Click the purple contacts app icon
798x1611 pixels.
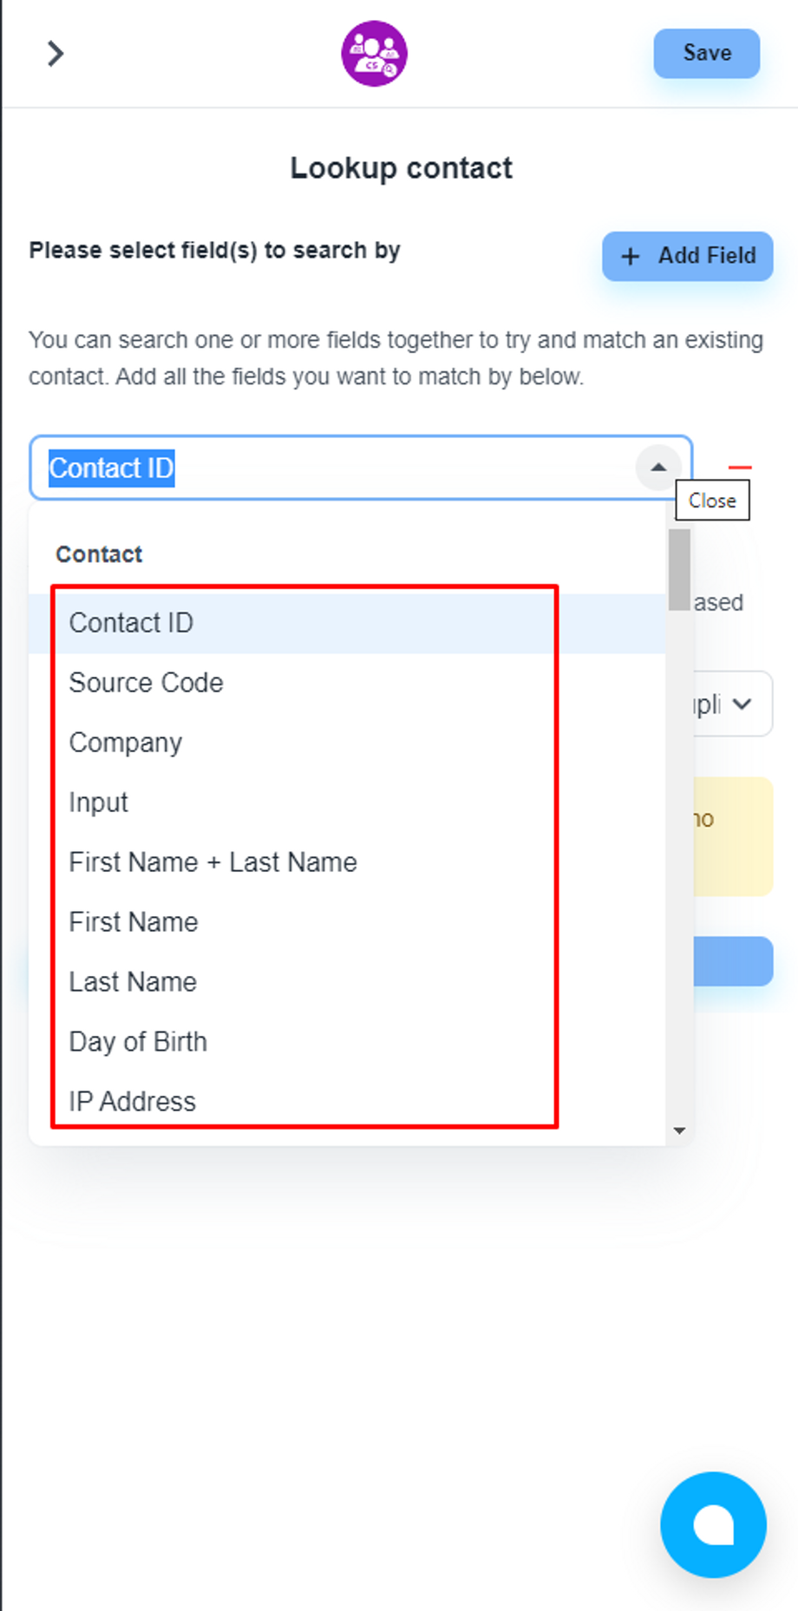pyautogui.click(x=374, y=54)
